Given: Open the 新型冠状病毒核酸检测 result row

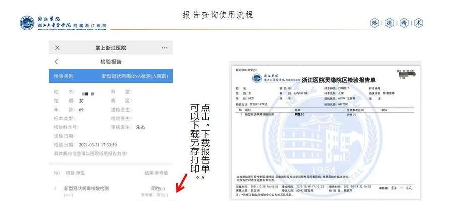Looking at the screenshot, I should click(x=111, y=191).
